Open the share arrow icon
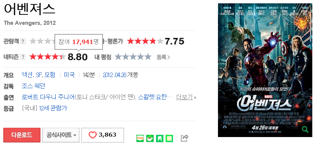316x150 pixels. pos(185,138)
